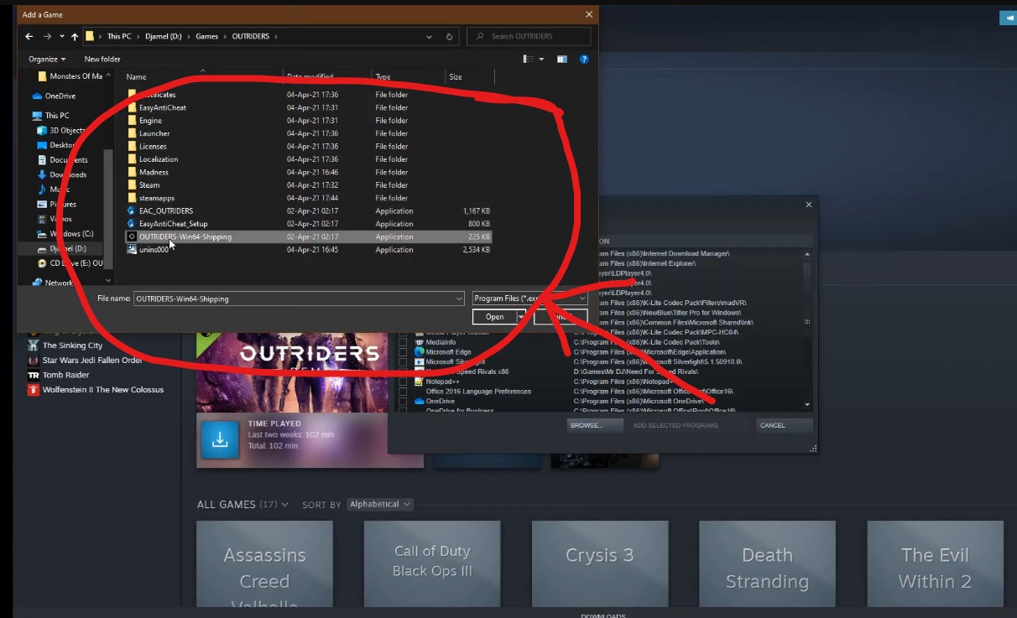Tick the Microsoft Silverlight checkbox
The height and width of the screenshot is (618, 1017).
403,361
